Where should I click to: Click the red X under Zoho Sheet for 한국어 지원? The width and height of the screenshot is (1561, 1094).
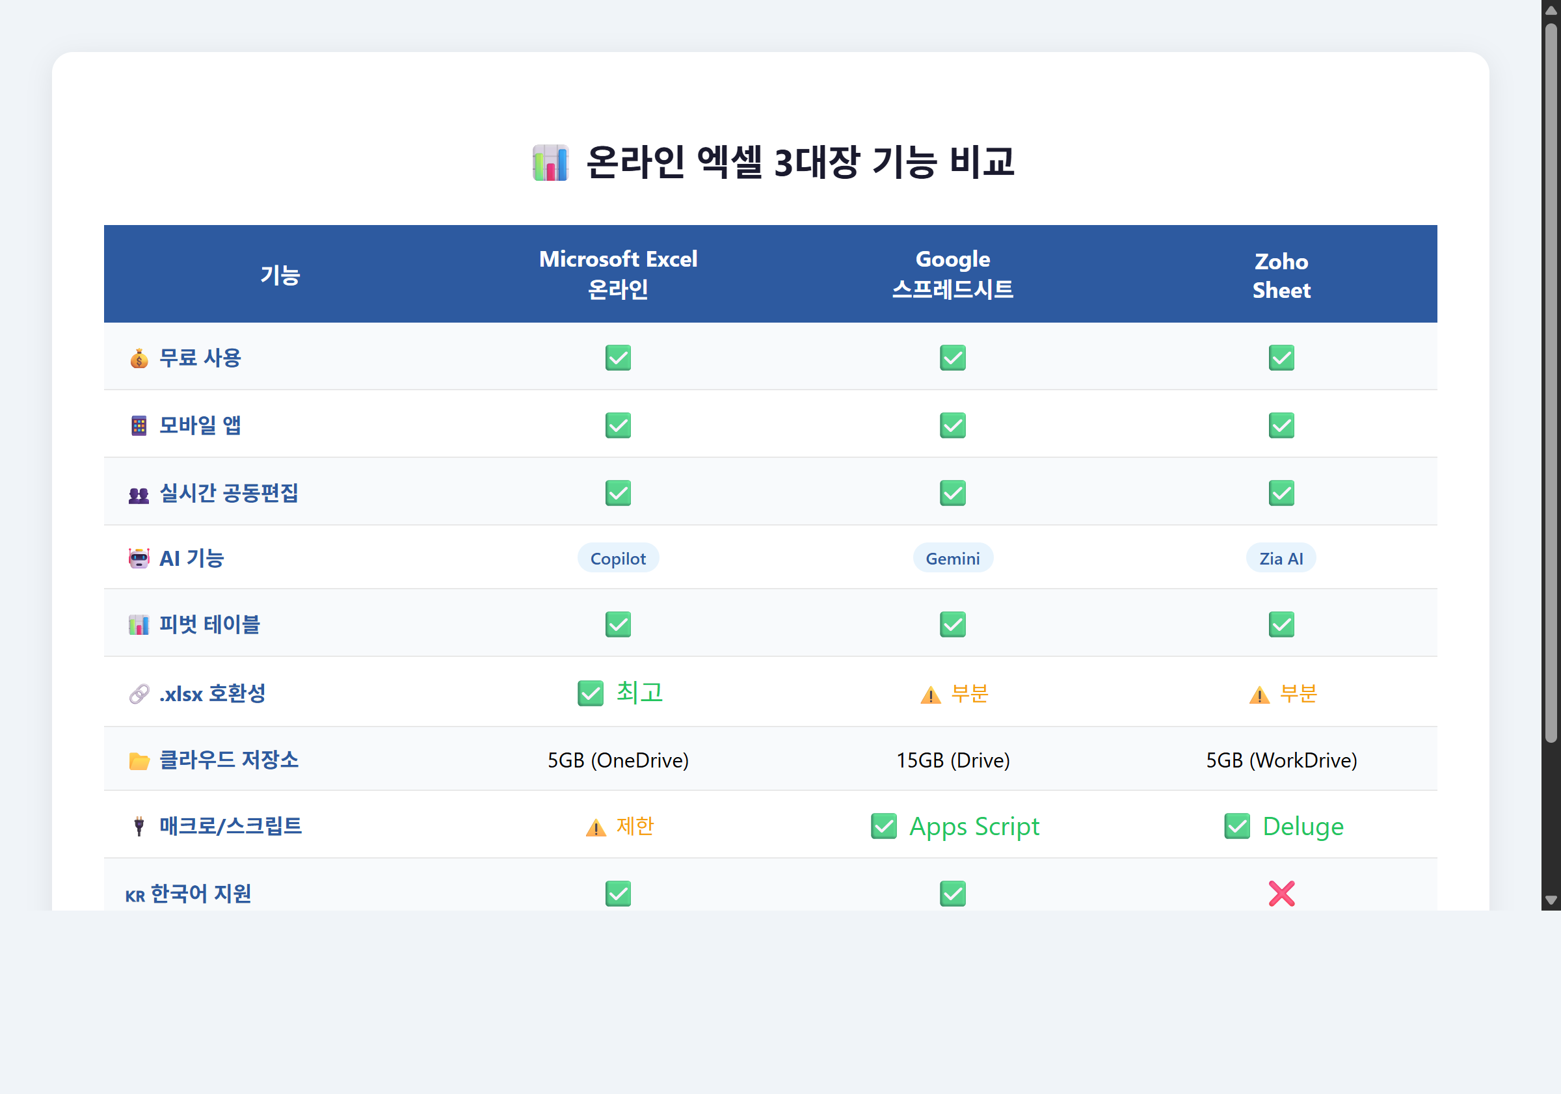pos(1281,894)
